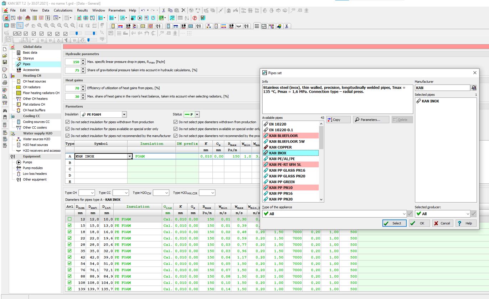Click the Copy button in Pipes set
The height and width of the screenshot is (299, 489).
338,120
